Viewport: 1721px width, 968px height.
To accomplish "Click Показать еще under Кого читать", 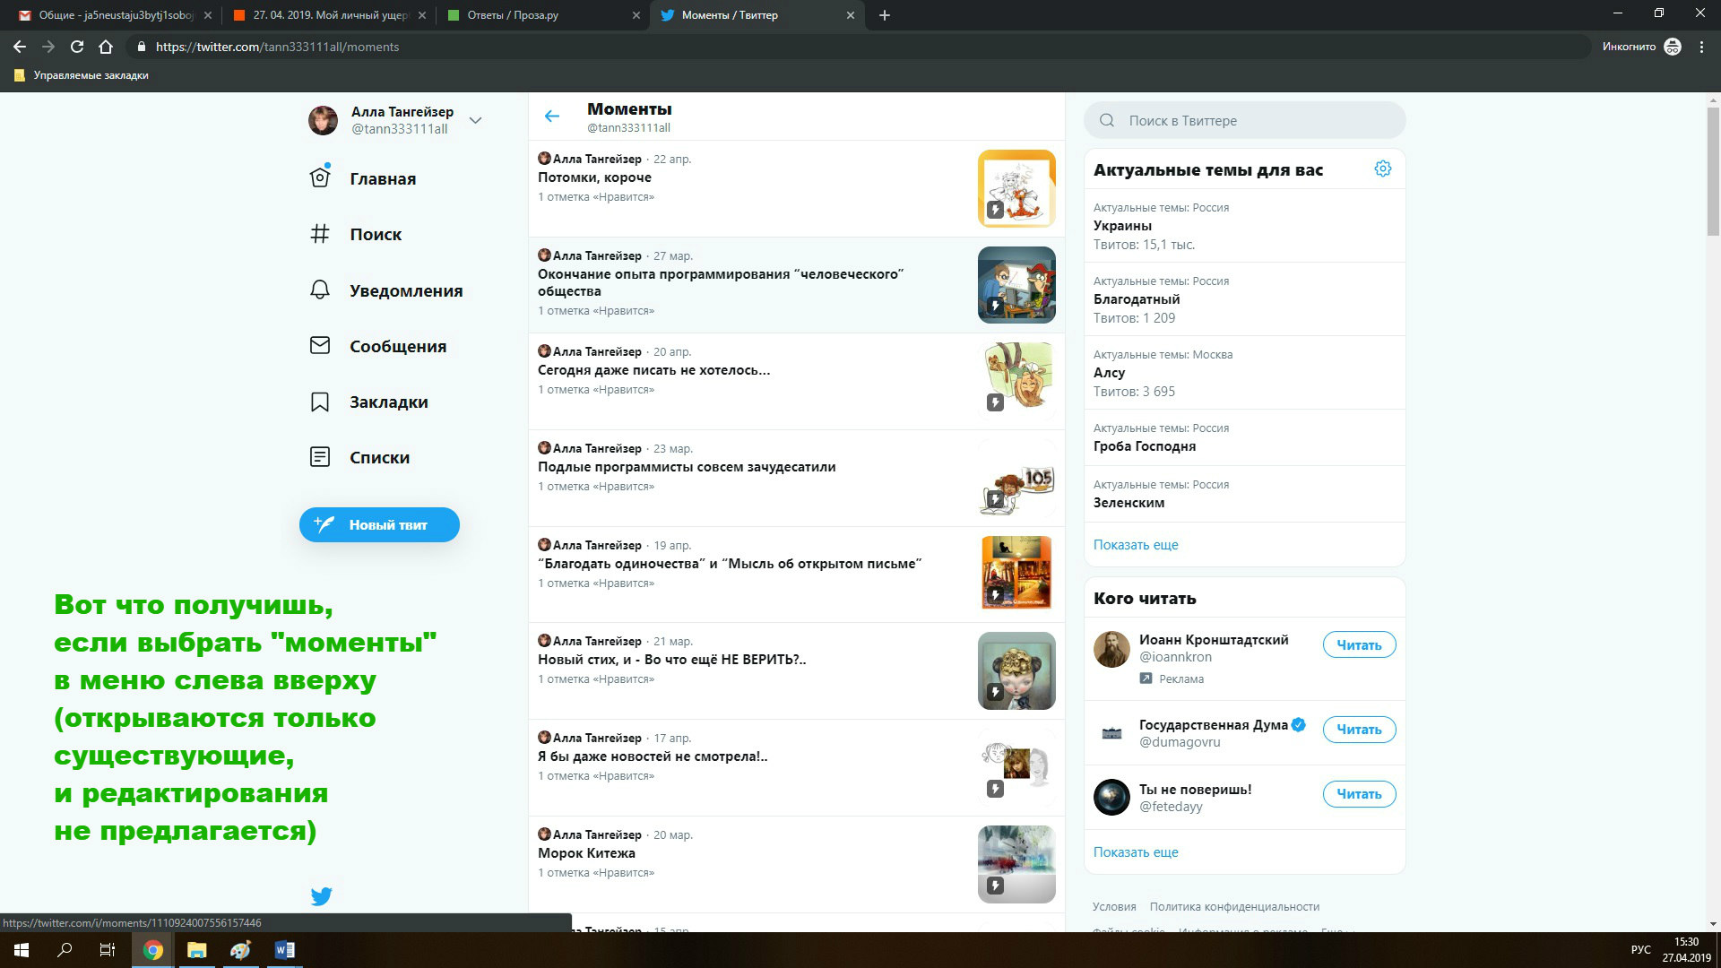I will click(x=1136, y=851).
